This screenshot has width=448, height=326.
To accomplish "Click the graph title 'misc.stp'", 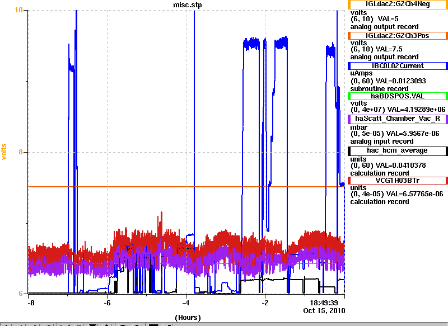I will [x=188, y=5].
